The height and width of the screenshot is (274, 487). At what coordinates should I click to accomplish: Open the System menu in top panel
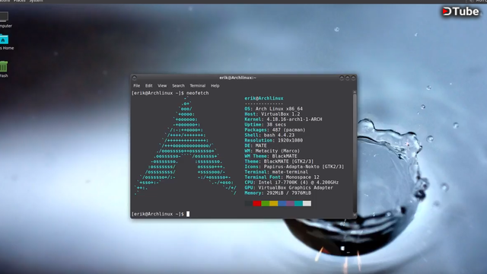coord(36,2)
